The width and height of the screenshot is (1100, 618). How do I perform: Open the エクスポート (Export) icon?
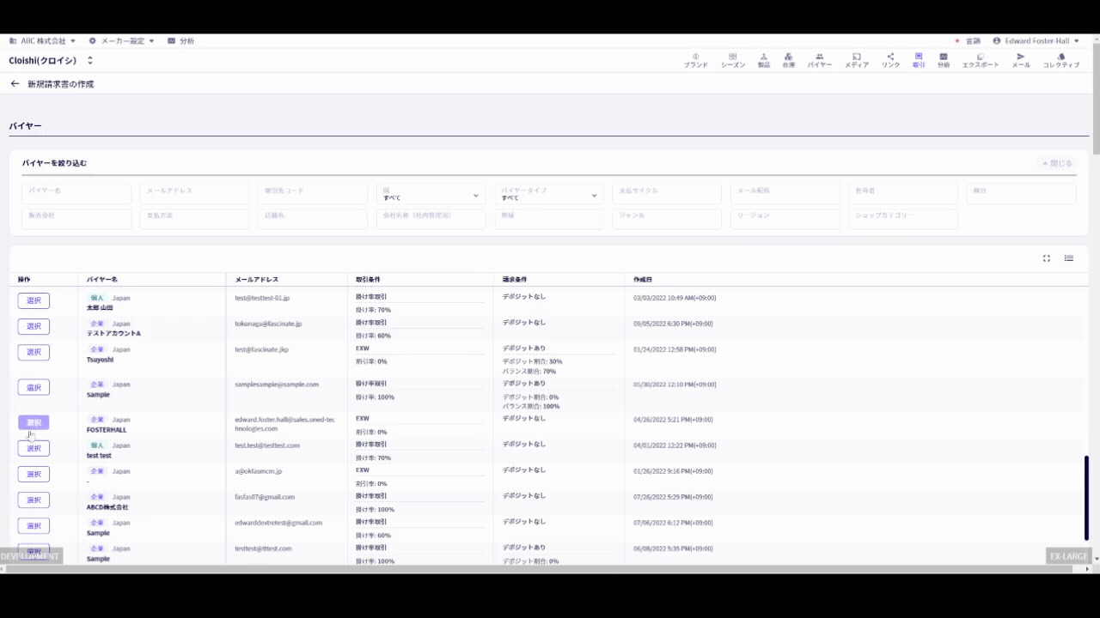(x=981, y=60)
